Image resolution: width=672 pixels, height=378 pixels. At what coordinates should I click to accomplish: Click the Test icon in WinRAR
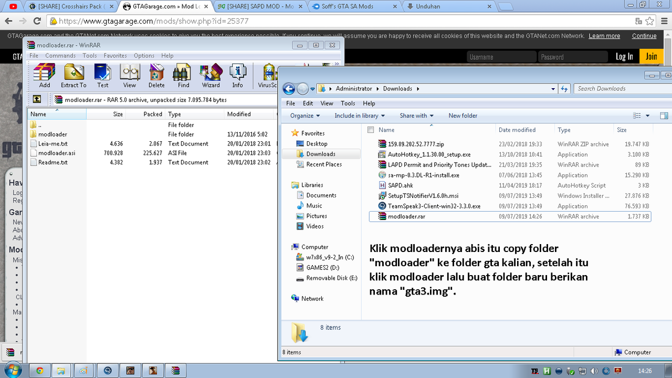[102, 76]
